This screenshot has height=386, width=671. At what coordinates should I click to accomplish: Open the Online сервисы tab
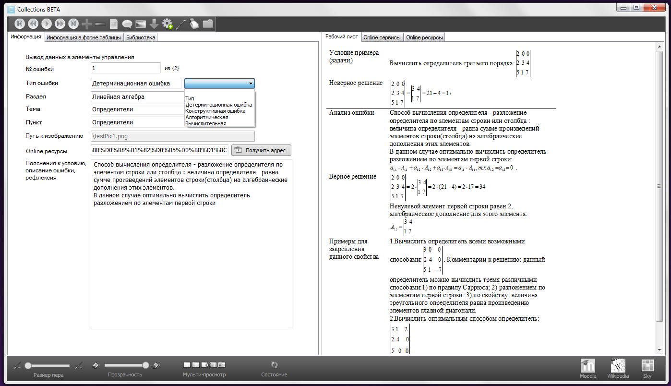point(382,37)
